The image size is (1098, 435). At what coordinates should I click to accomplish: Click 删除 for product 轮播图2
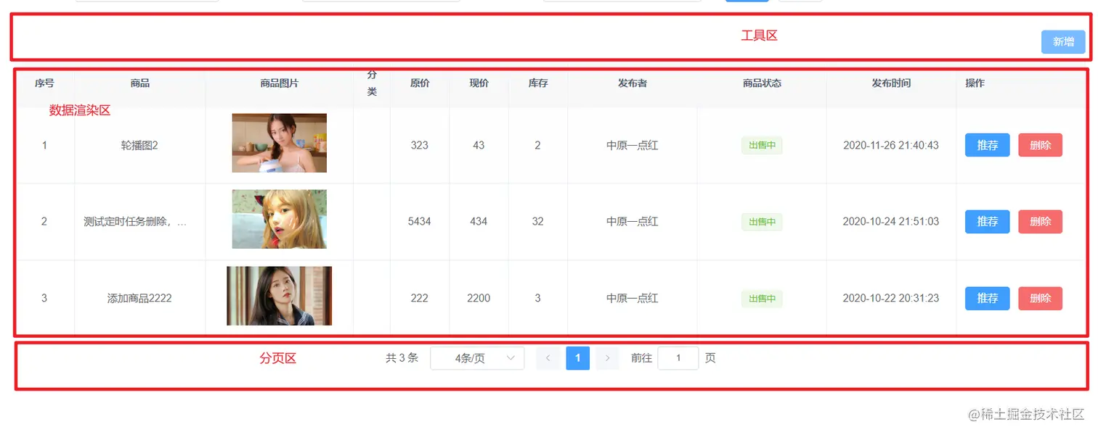(1040, 145)
